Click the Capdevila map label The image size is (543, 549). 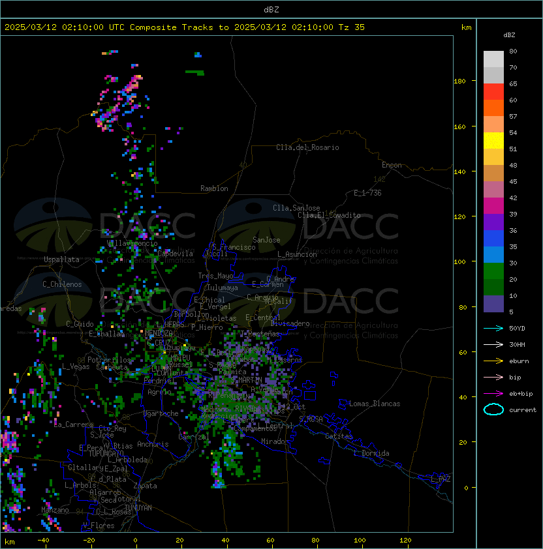click(175, 254)
